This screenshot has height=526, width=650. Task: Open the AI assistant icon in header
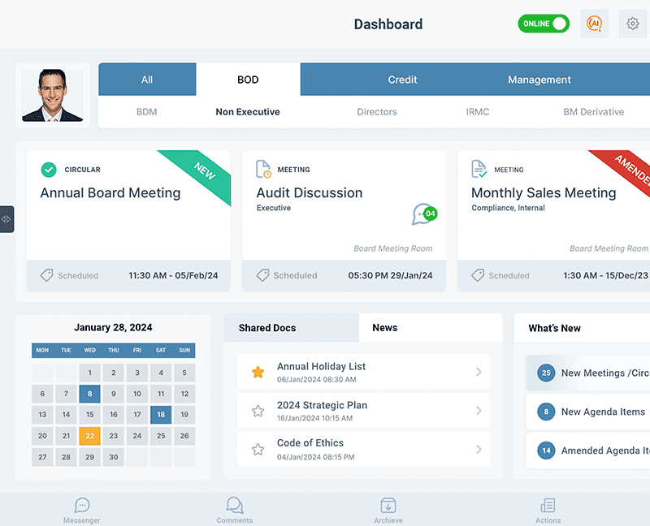point(594,24)
